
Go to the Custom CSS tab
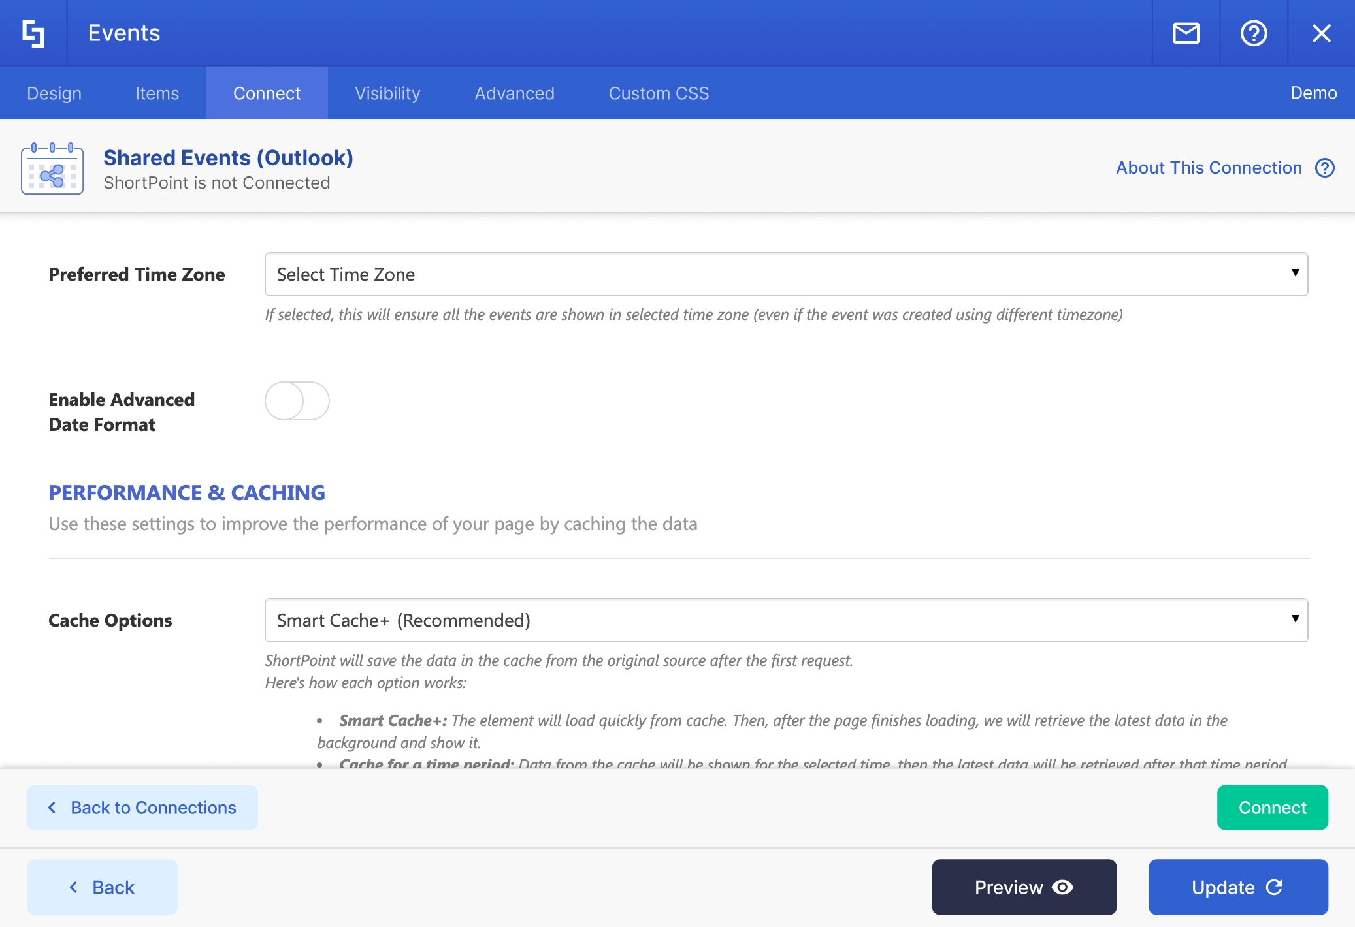click(659, 93)
